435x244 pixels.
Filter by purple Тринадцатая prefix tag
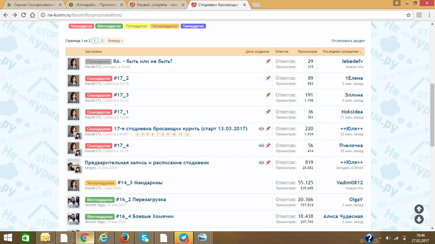click(193, 26)
